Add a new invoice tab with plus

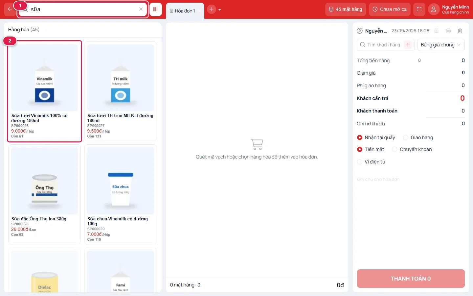tap(211, 9)
